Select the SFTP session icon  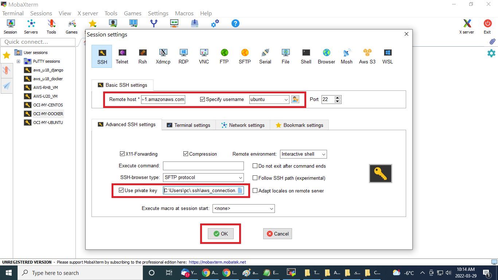pyautogui.click(x=245, y=56)
